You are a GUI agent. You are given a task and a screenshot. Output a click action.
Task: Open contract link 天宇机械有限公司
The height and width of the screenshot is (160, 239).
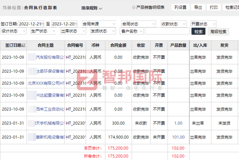coord(50,123)
